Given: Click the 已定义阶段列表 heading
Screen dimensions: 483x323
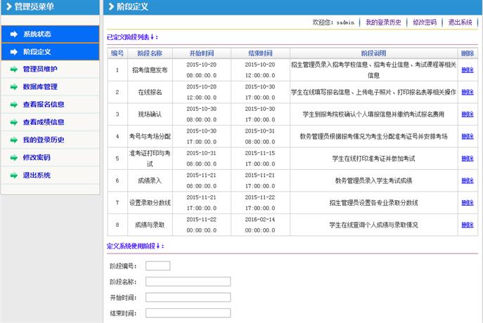Looking at the screenshot, I should tap(132, 37).
